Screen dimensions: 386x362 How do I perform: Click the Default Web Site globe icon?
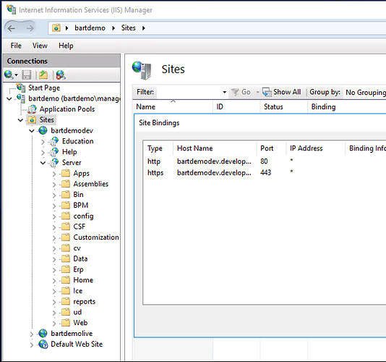coord(43,344)
